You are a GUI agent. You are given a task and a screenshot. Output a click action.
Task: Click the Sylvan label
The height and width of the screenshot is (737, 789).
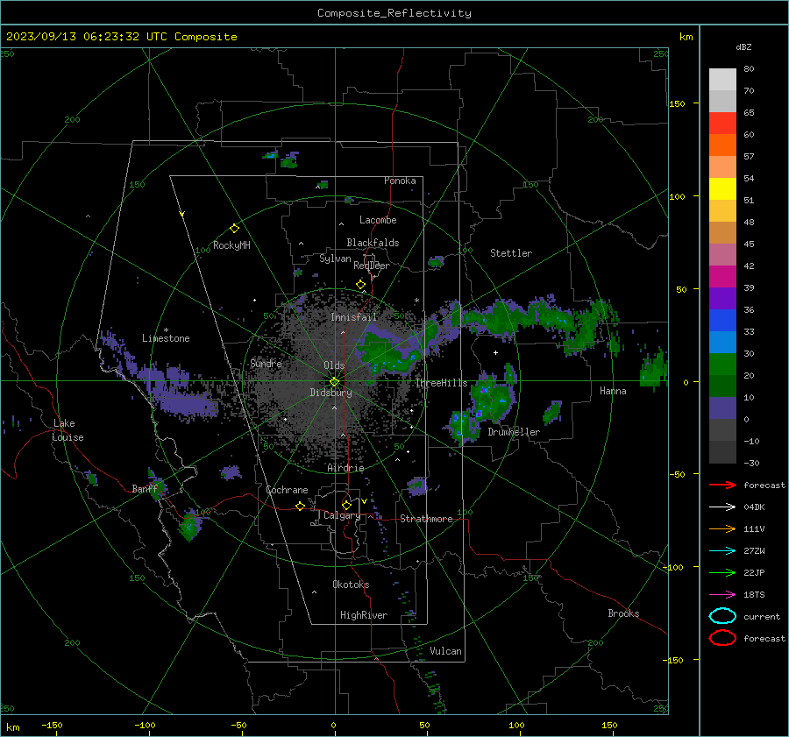click(x=335, y=259)
